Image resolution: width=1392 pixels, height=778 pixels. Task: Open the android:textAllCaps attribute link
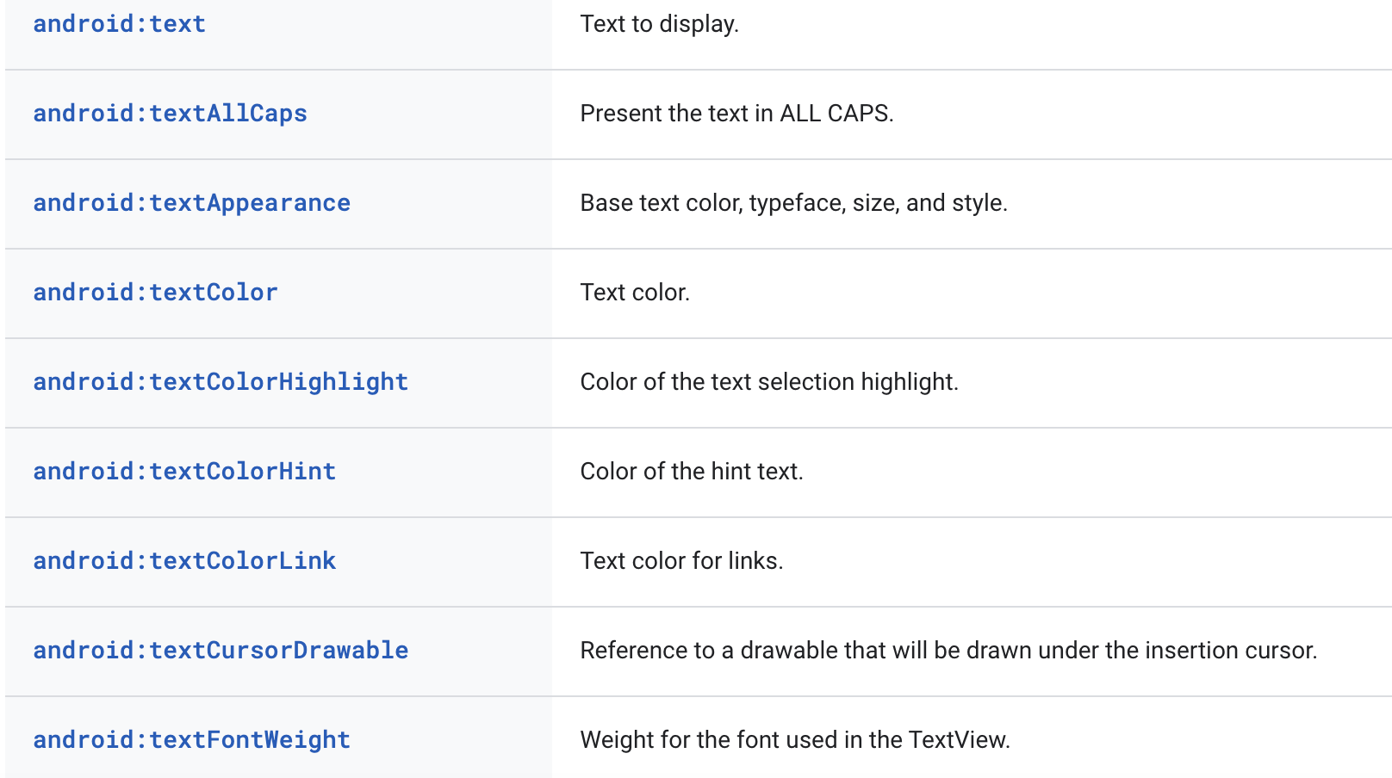coord(170,114)
